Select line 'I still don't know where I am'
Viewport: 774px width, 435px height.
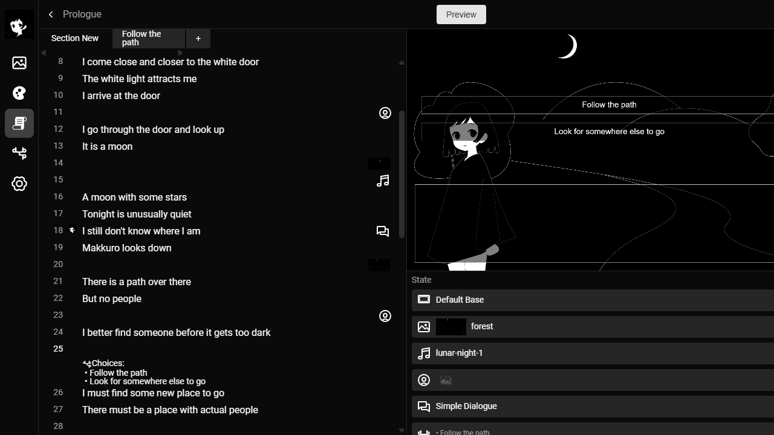coord(141,231)
